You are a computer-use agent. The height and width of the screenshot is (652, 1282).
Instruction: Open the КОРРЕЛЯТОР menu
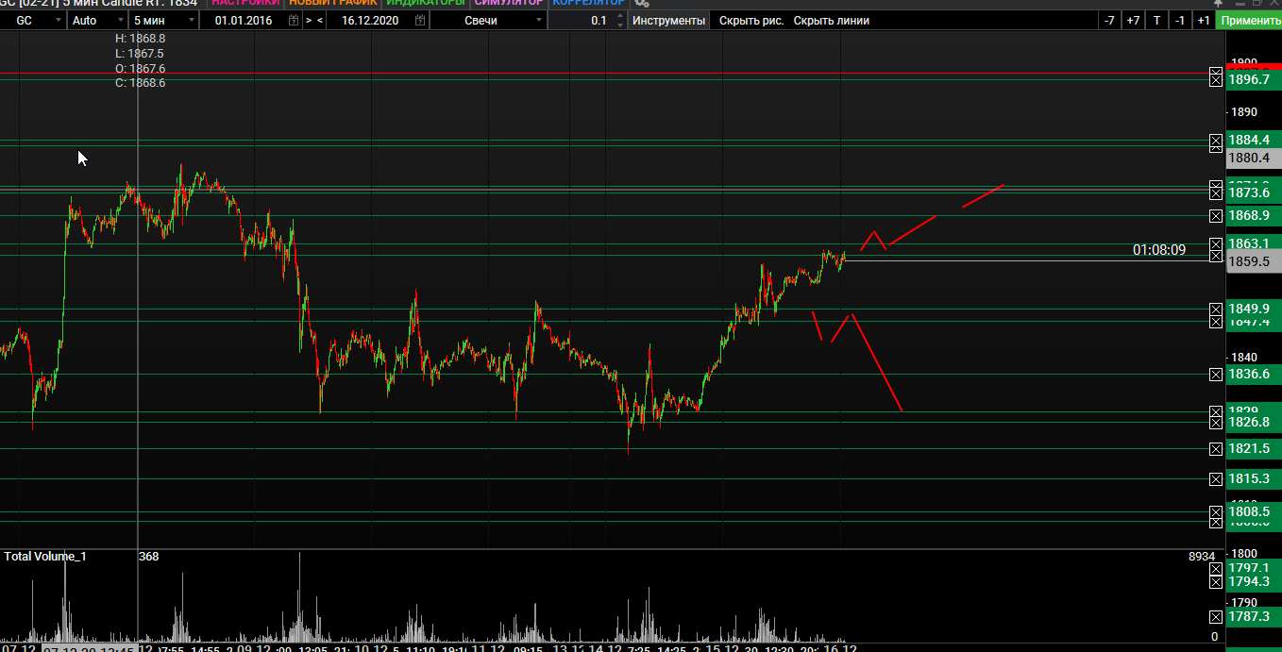(x=588, y=3)
